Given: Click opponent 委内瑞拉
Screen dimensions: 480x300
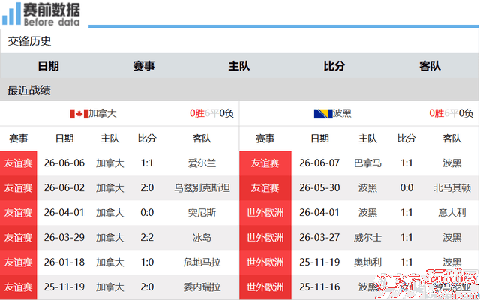Looking at the screenshot, I should click(x=202, y=286).
